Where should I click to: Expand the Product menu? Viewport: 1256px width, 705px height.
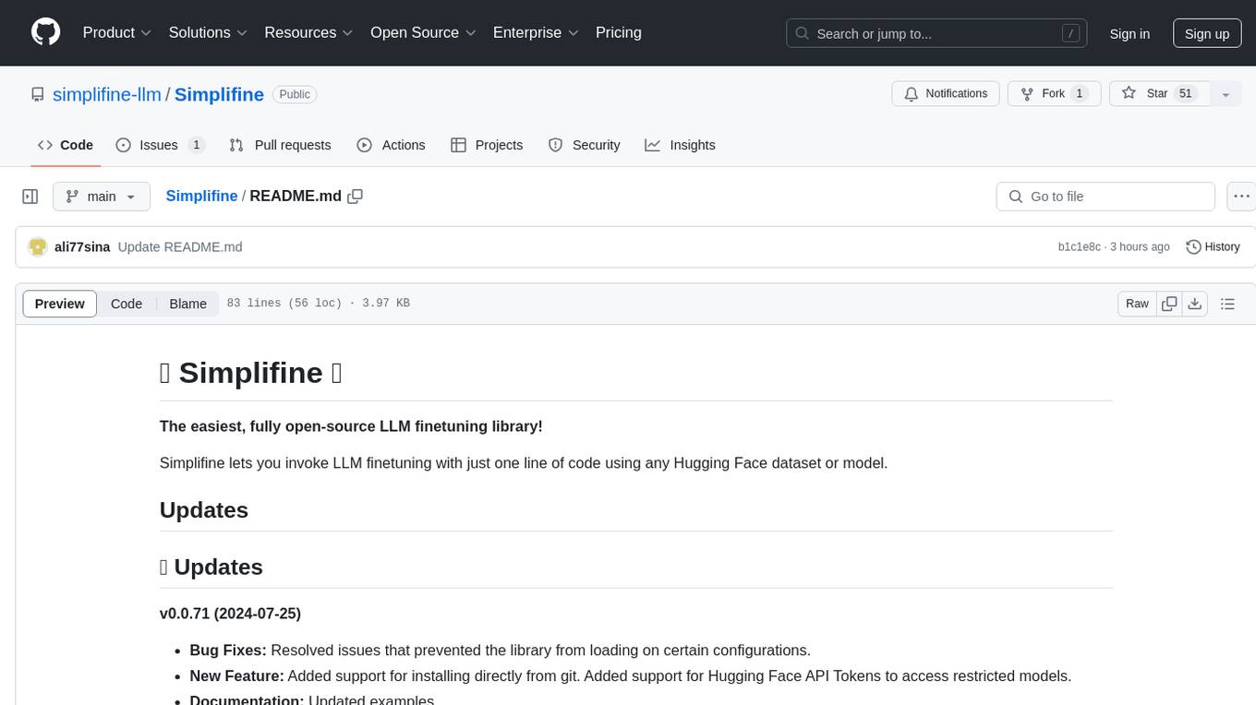tap(117, 32)
